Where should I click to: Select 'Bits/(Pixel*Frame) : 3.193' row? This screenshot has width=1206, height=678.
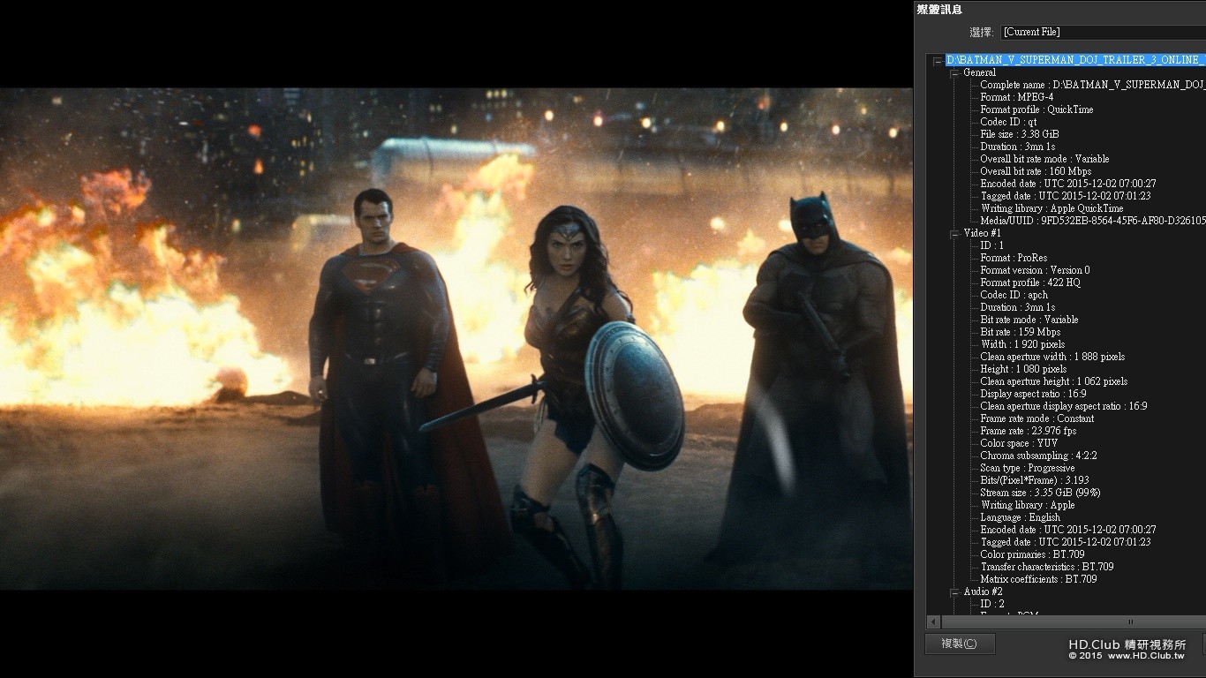click(1034, 480)
